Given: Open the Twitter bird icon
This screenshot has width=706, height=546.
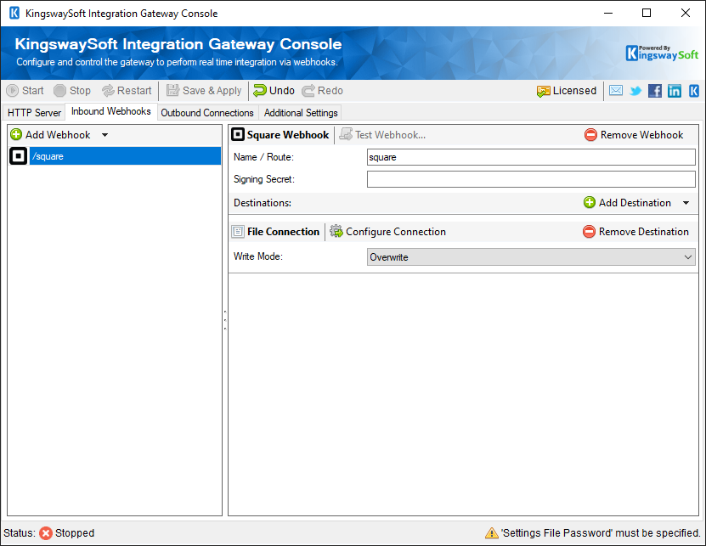Looking at the screenshot, I should click(635, 91).
